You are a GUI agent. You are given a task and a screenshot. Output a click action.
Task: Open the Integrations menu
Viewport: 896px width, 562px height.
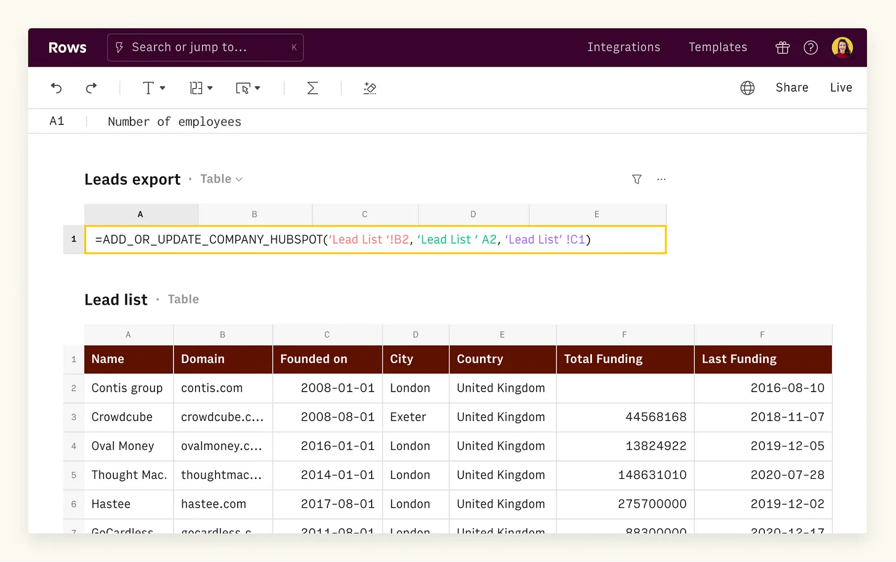623,47
